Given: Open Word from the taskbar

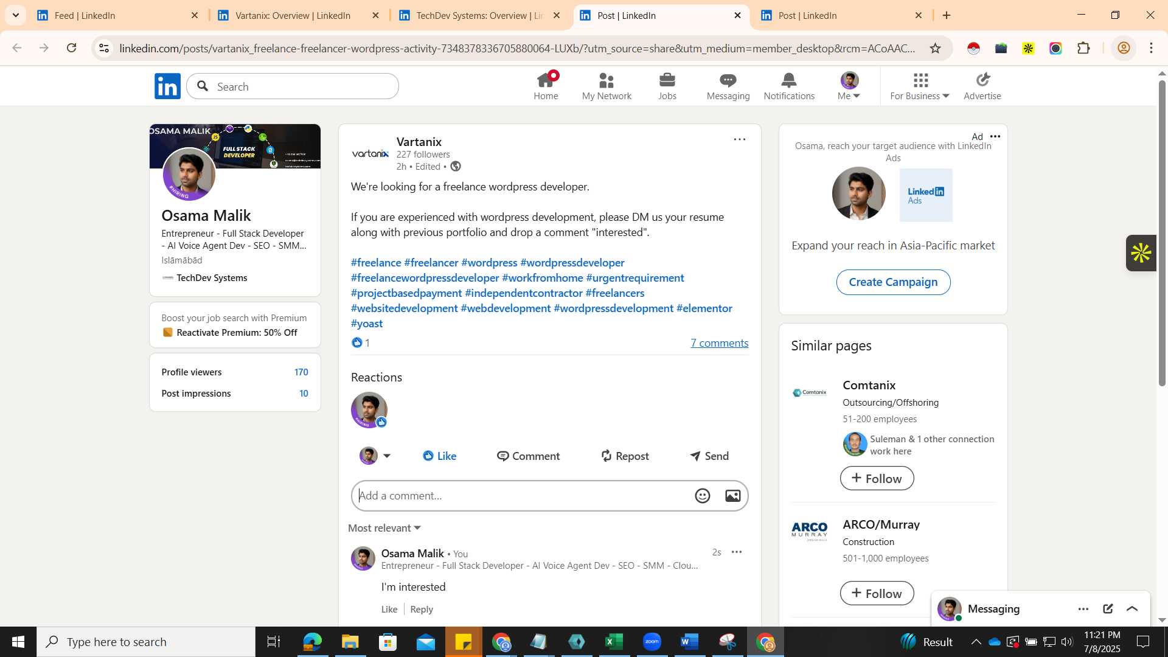Looking at the screenshot, I should 689,642.
